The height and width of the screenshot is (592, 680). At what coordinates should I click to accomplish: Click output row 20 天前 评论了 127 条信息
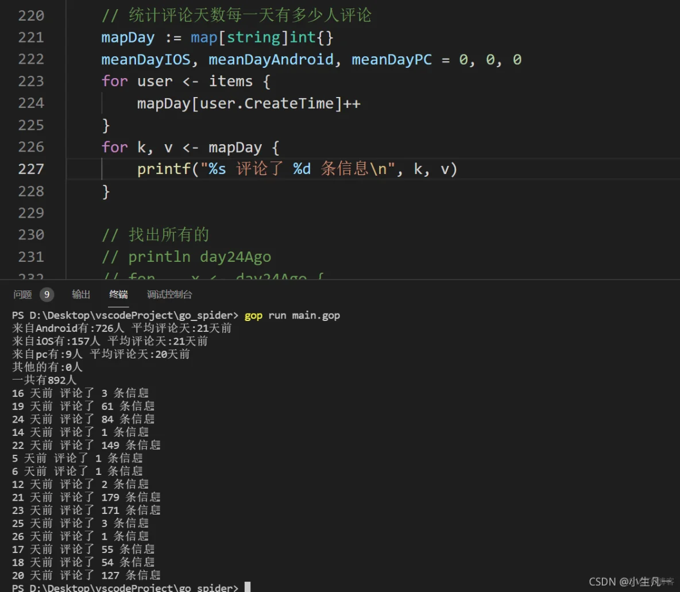click(86, 575)
